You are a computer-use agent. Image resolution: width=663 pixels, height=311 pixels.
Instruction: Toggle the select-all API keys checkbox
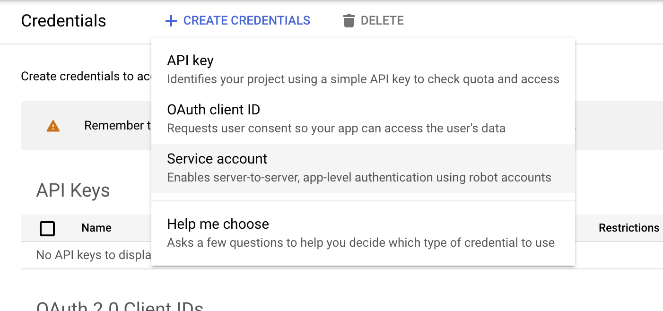(47, 228)
